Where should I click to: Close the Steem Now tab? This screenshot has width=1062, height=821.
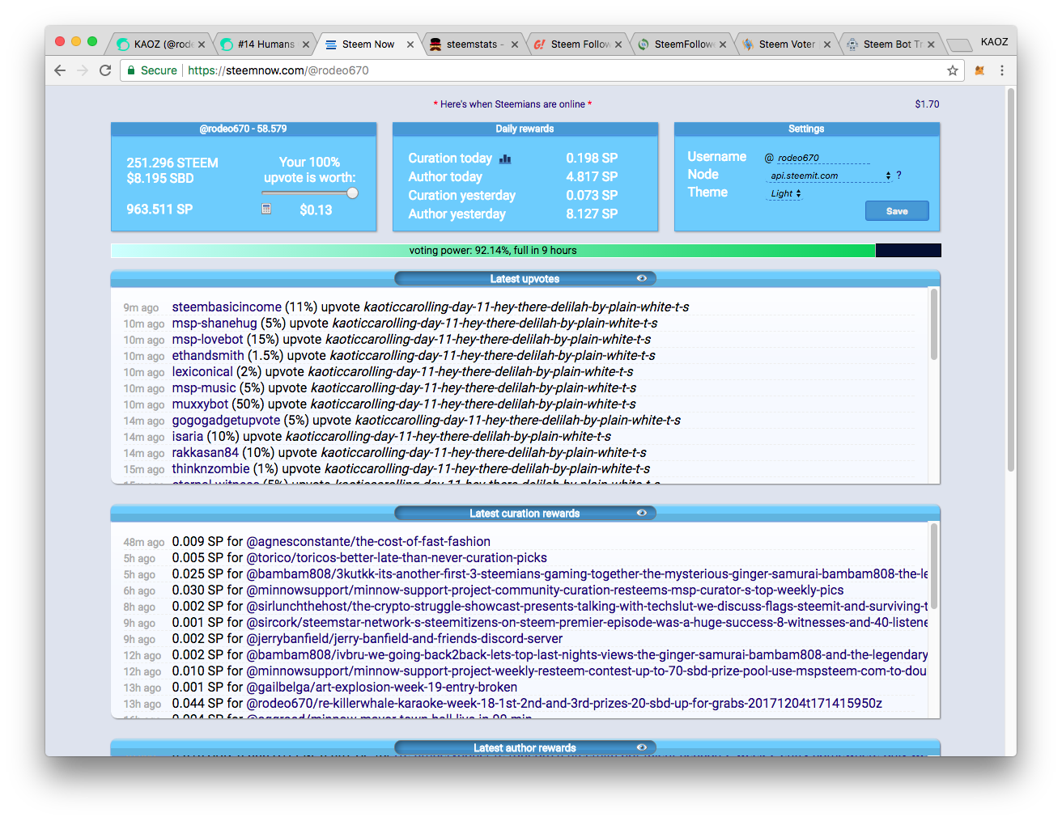pyautogui.click(x=410, y=44)
